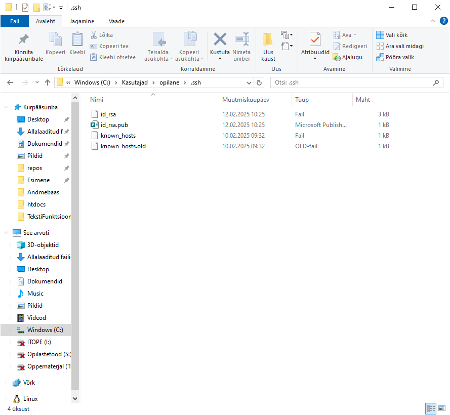This screenshot has width=450, height=415.
Task: Select known_hosts.old file
Action: pos(123,146)
